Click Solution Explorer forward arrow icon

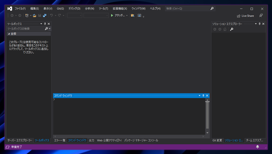220,29
